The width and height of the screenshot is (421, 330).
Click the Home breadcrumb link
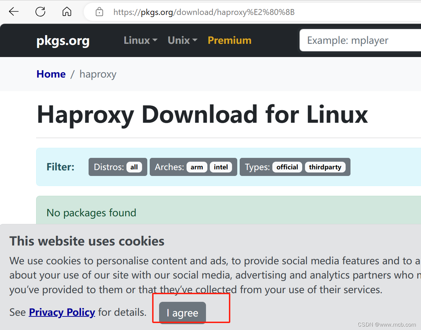click(x=51, y=74)
